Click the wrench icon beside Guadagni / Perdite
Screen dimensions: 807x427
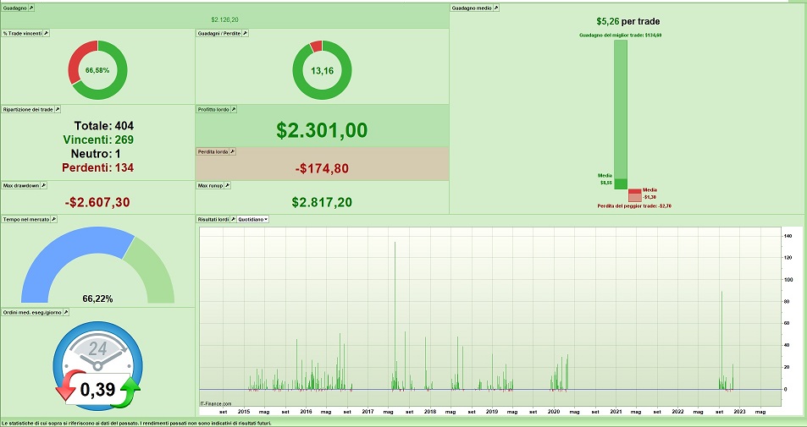coord(245,33)
